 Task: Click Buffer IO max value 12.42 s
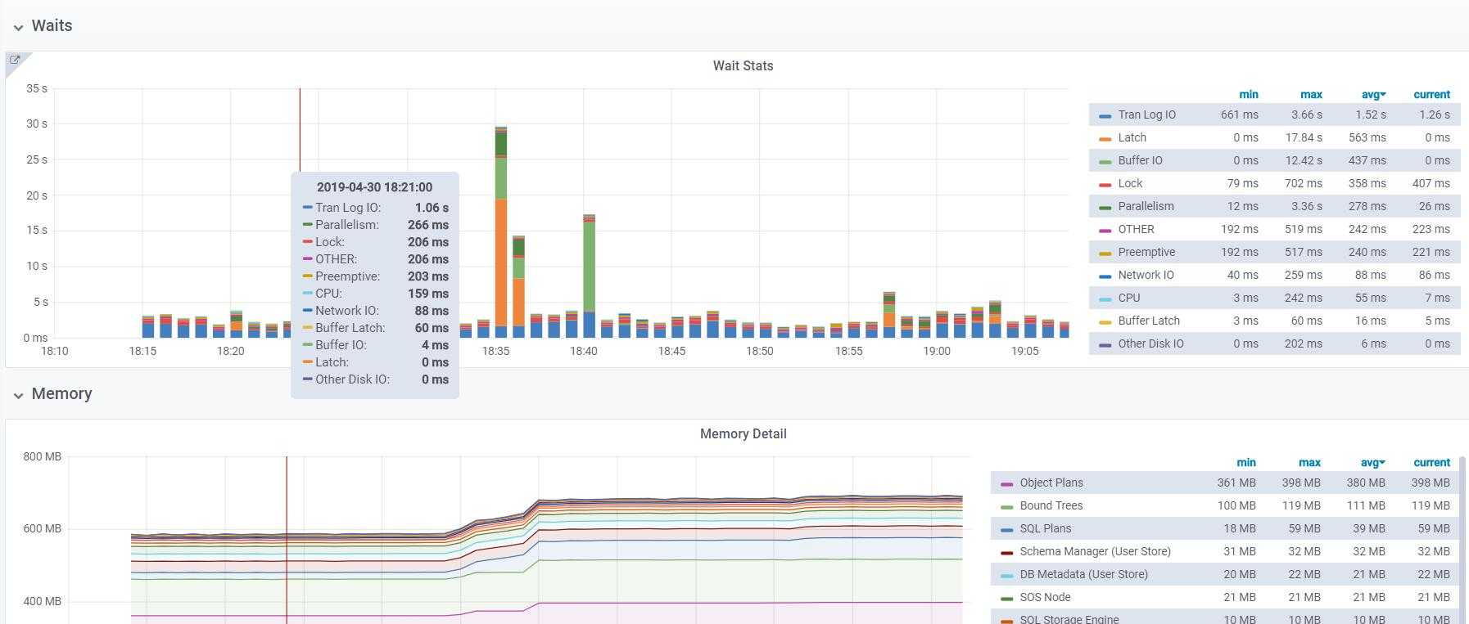tap(1304, 161)
